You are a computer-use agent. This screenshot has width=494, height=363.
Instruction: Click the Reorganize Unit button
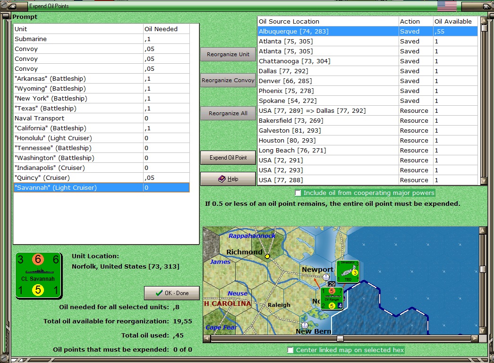pos(228,54)
